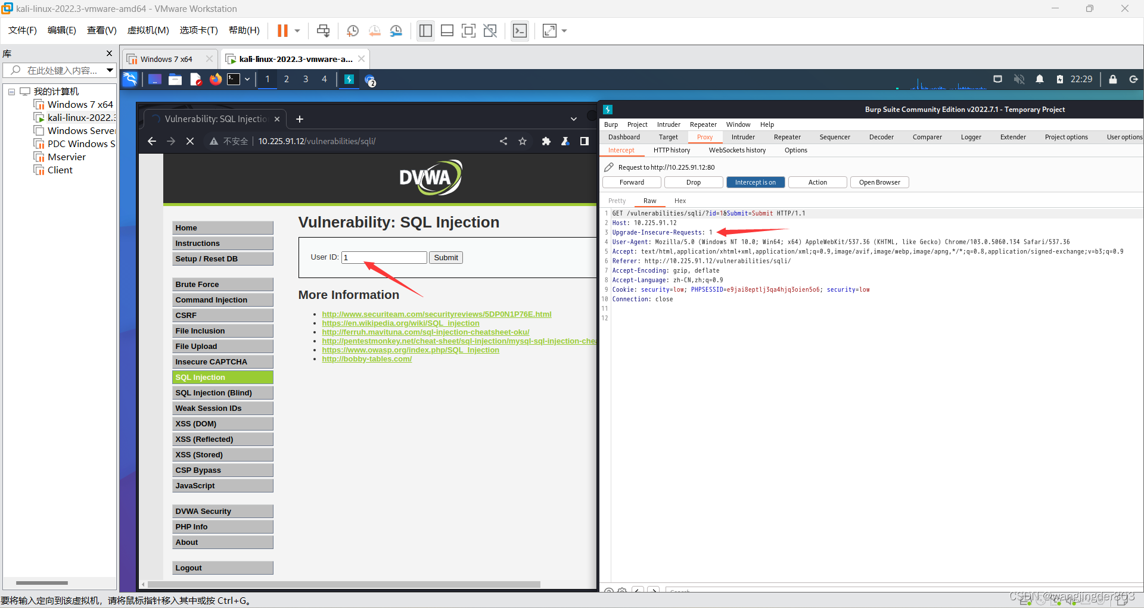Click browser share icon in address bar
This screenshot has width=1144, height=608.
click(x=503, y=141)
